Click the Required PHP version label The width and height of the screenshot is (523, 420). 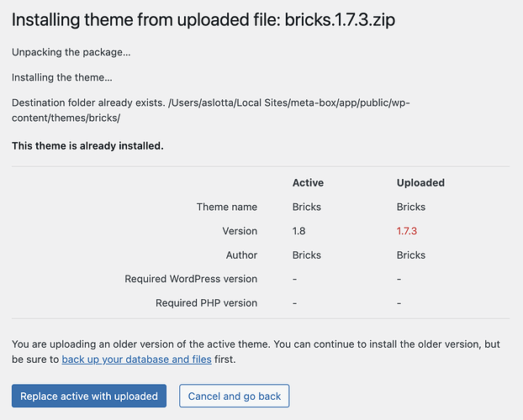206,302
